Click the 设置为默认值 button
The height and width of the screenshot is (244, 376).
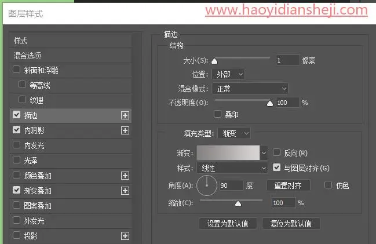(228, 224)
